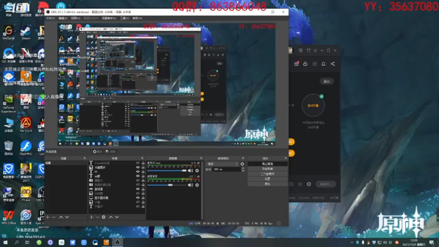Remove the selected source with minus icon
Viewport: 439px width, 247px height.
click(x=98, y=217)
